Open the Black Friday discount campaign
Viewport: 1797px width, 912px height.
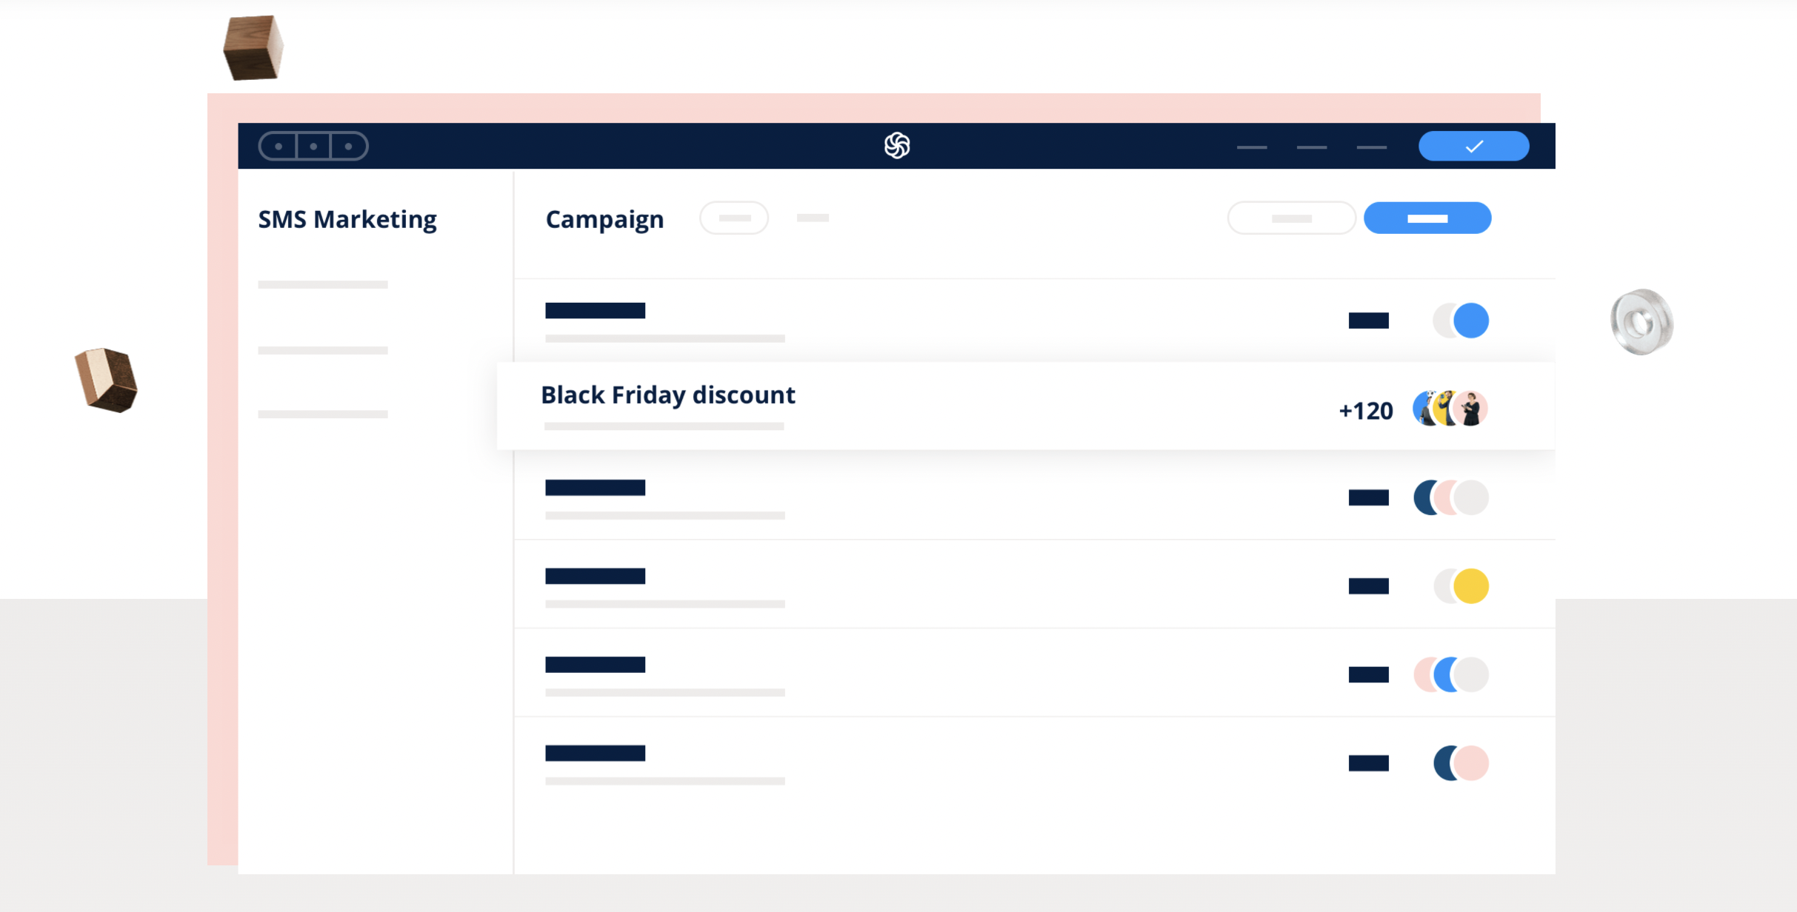tap(1025, 406)
